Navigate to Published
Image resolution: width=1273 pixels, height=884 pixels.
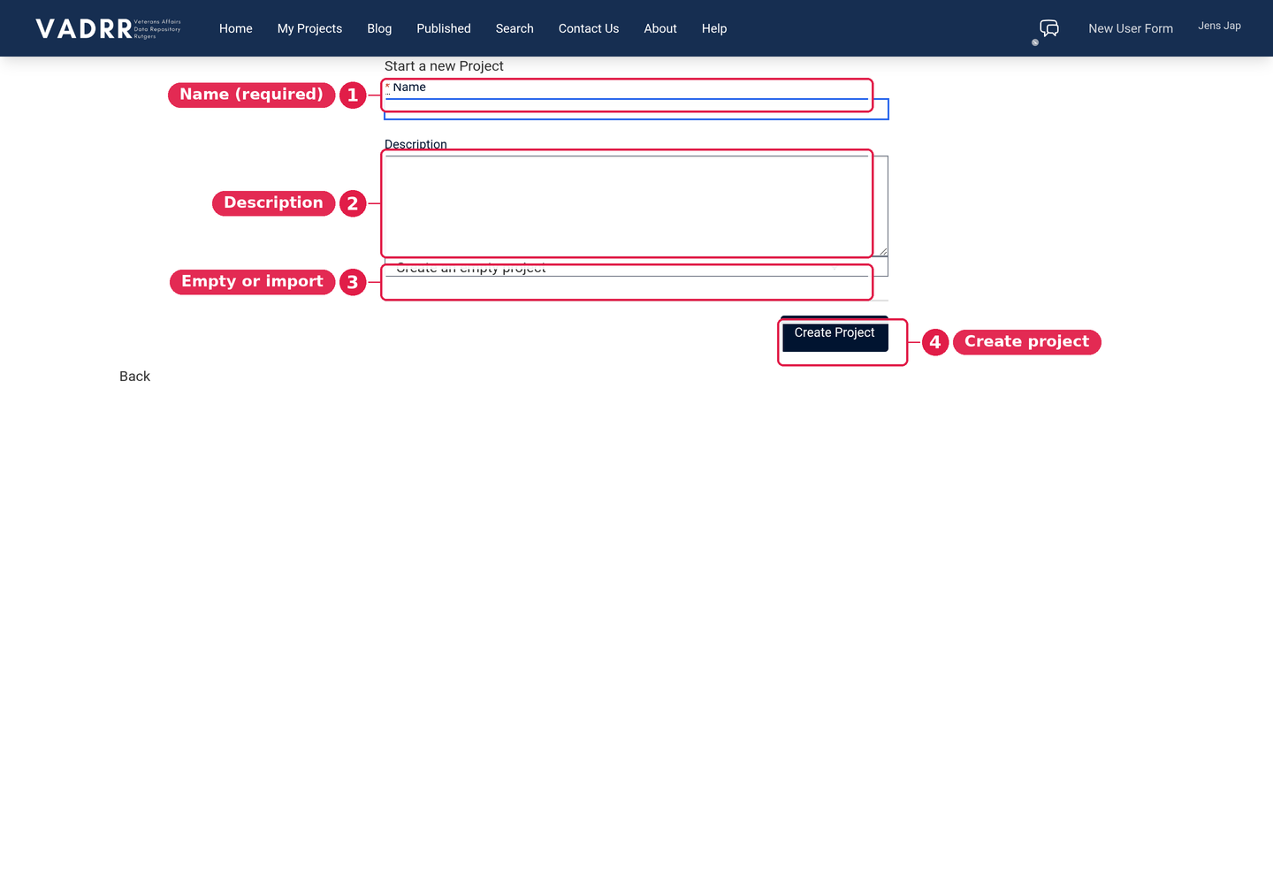[444, 28]
